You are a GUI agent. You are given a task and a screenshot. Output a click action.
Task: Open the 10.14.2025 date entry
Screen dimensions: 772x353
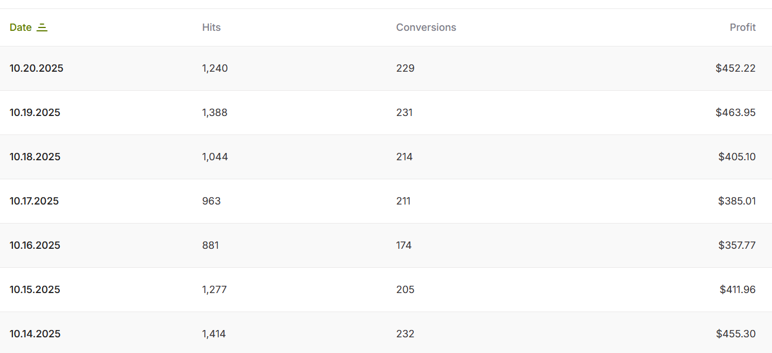point(35,334)
